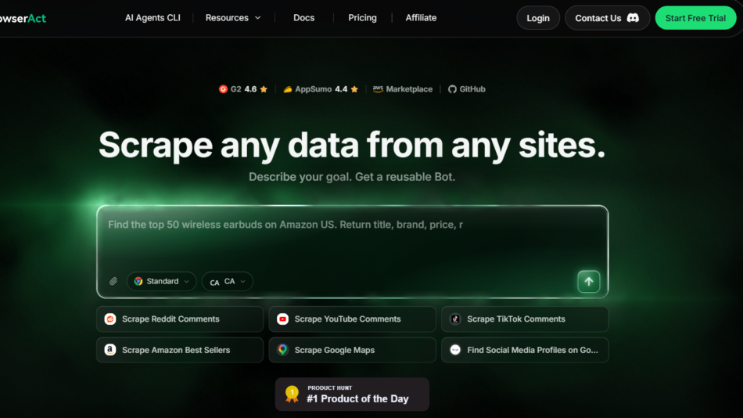This screenshot has height=418, width=743.
Task: Select Scrape Amazon Best Sellers suggestion
Action: click(180, 350)
